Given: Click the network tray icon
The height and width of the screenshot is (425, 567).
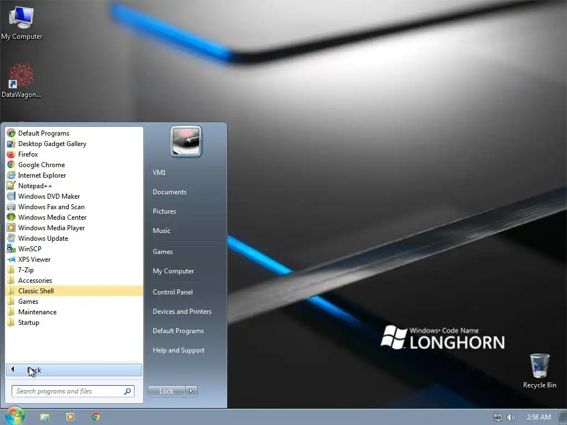Looking at the screenshot, I should (498, 417).
